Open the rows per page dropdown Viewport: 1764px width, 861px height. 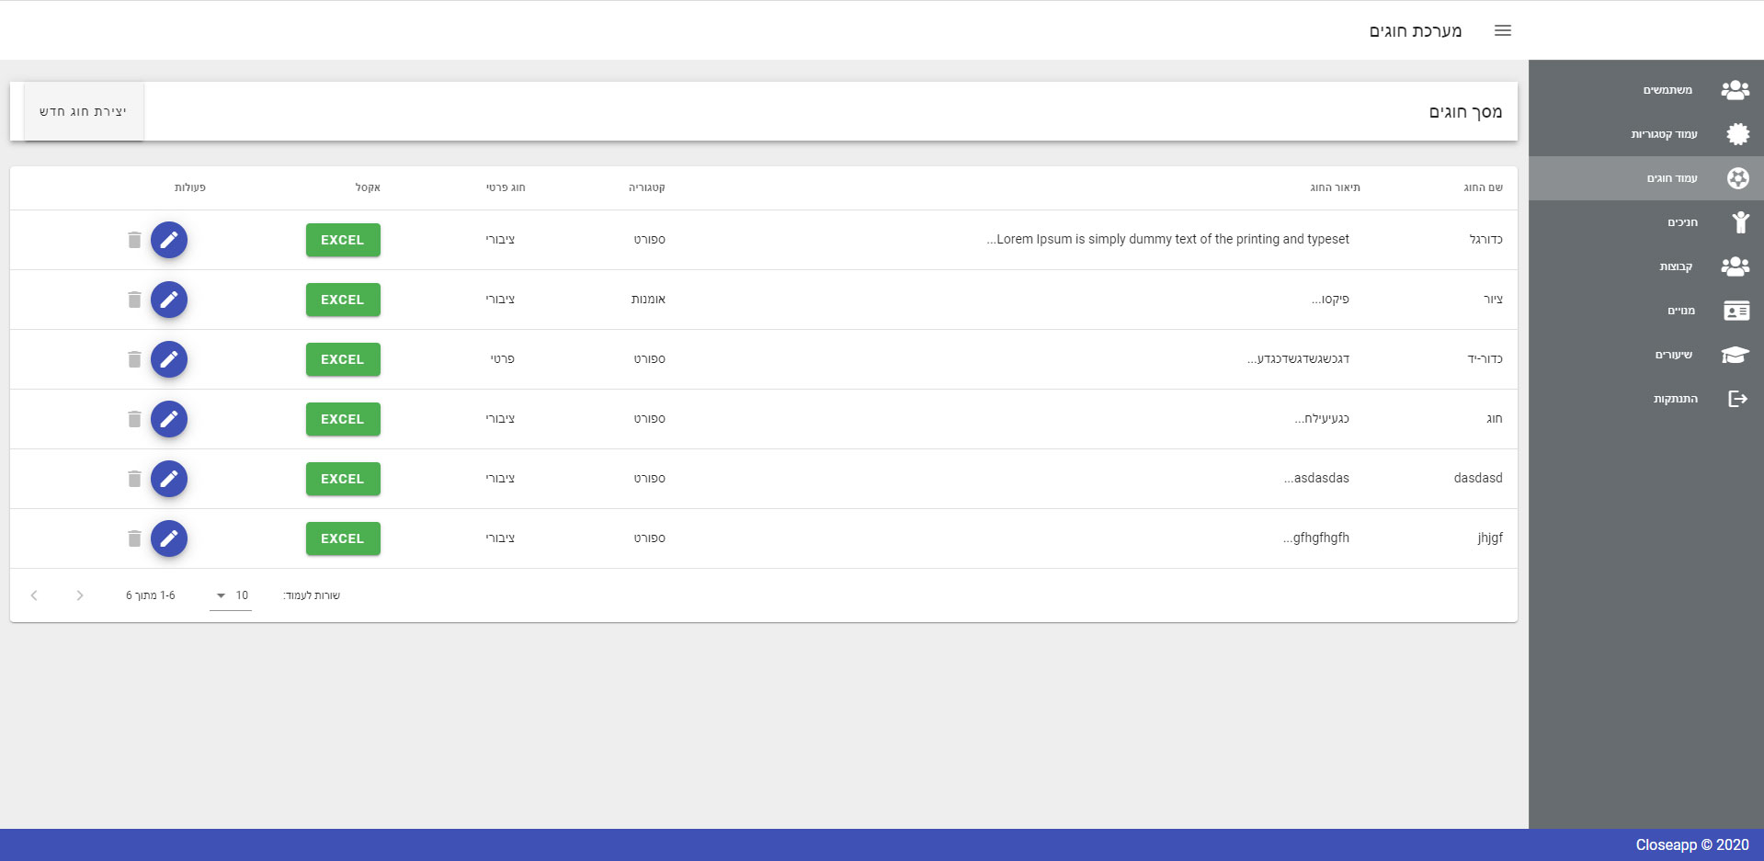point(231,595)
